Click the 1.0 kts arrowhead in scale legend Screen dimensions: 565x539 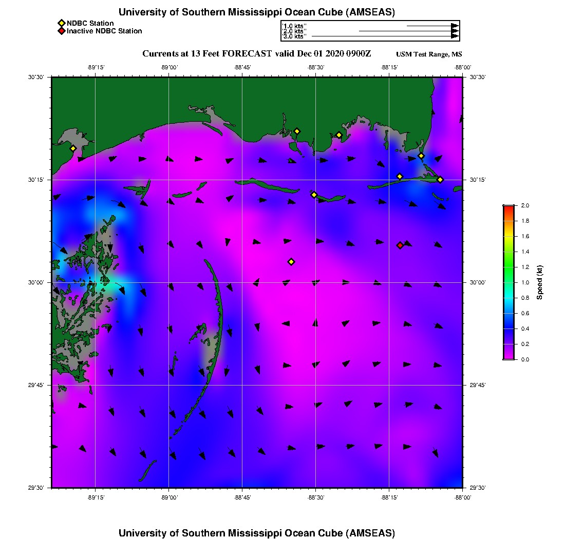click(455, 26)
